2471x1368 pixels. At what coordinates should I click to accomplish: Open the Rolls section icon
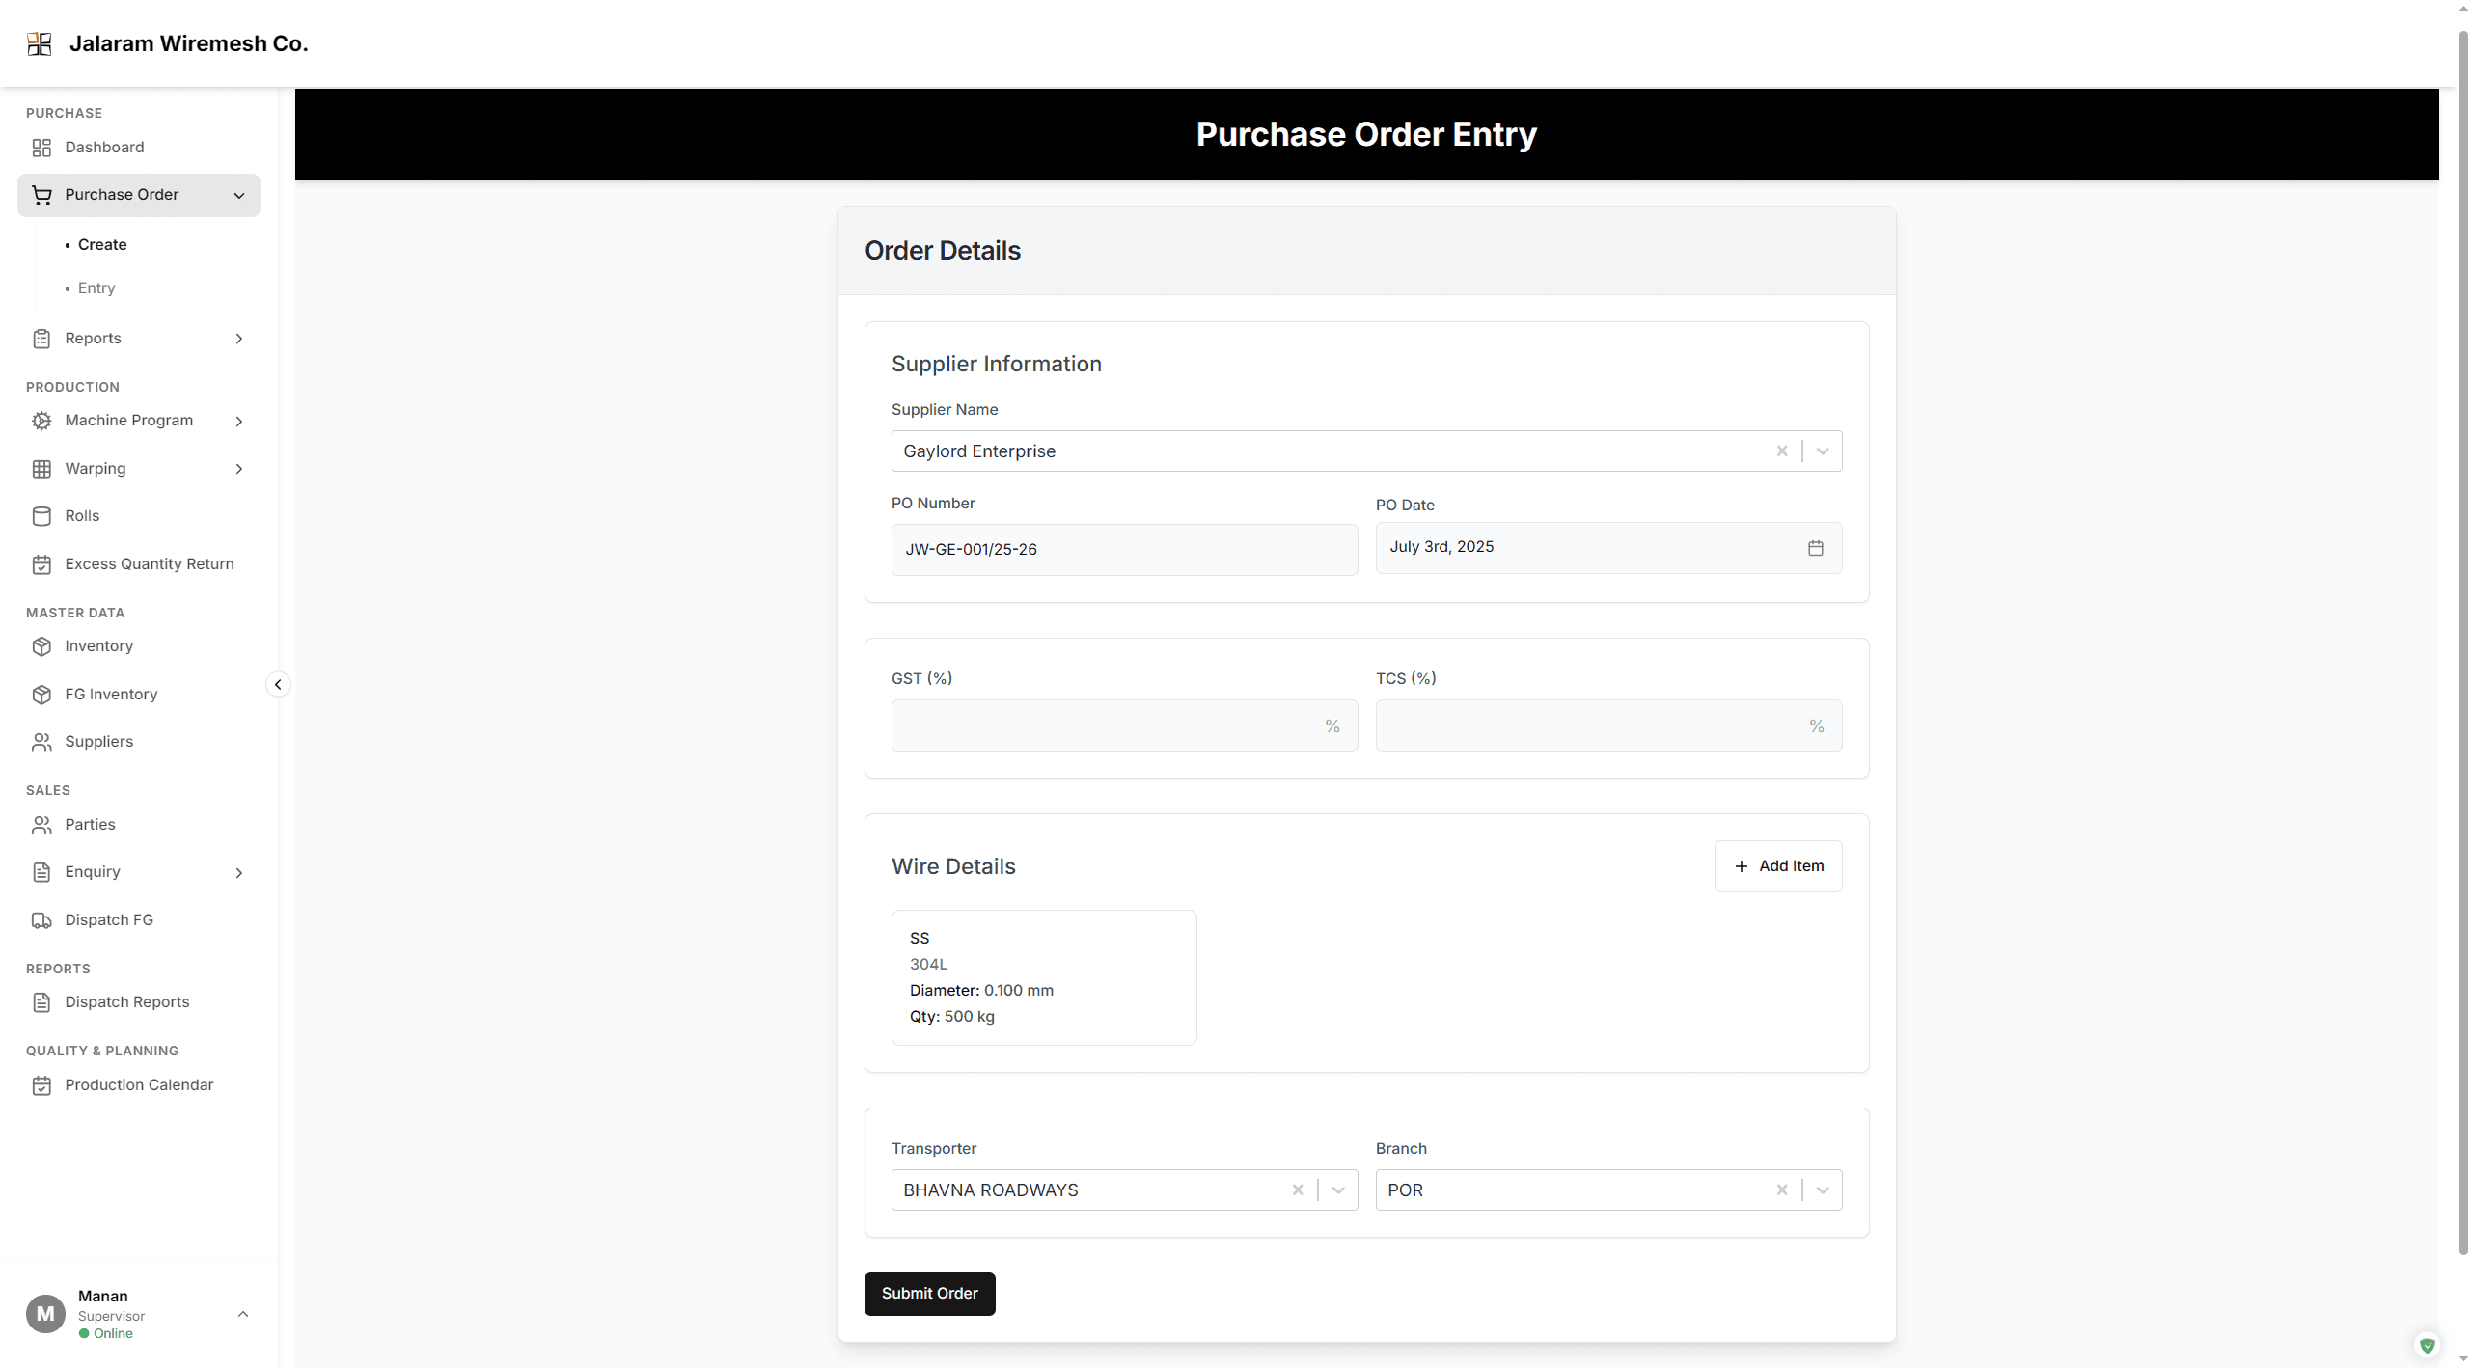click(x=42, y=515)
